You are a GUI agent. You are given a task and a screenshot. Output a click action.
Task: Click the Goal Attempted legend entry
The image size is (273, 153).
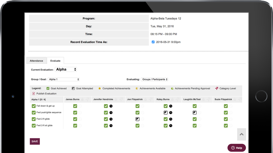pos(82,88)
